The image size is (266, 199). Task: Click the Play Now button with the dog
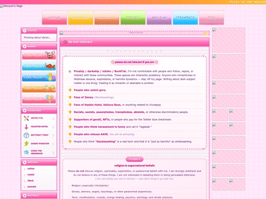39,55
